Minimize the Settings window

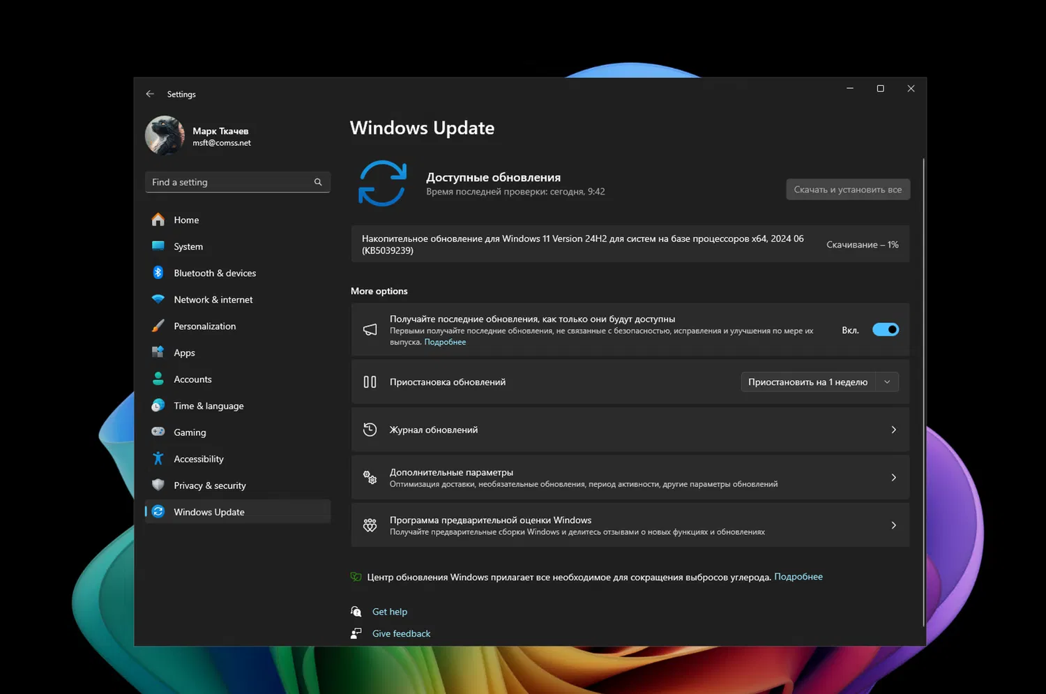(x=850, y=89)
